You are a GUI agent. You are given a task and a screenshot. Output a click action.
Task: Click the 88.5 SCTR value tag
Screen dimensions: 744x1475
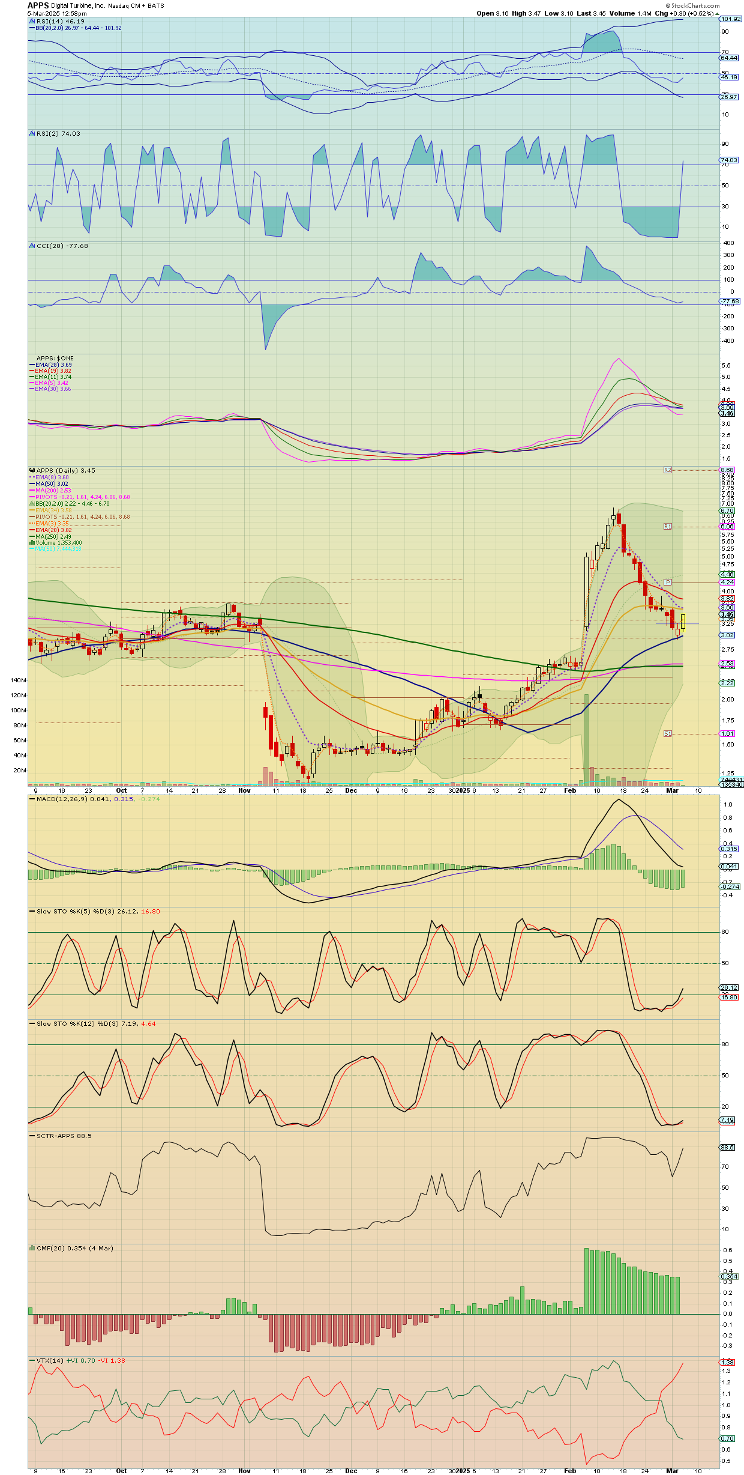(727, 1147)
